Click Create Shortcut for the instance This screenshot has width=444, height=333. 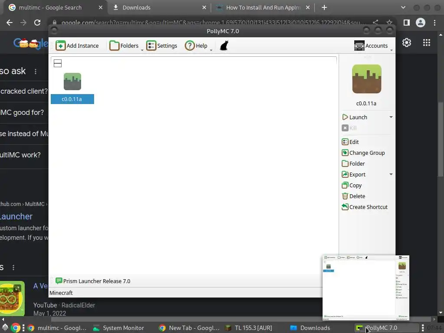[x=365, y=207]
